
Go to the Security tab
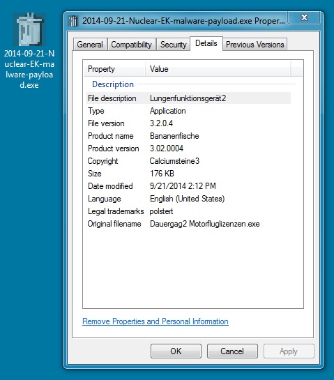click(173, 45)
